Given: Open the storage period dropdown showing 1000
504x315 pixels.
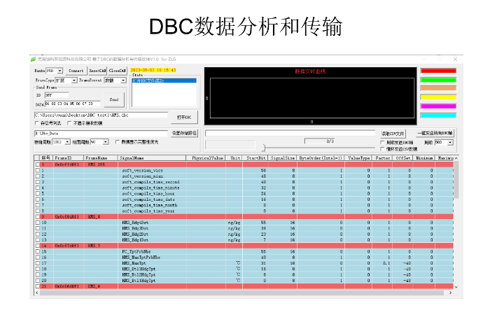Looking at the screenshot, I should point(67,141).
